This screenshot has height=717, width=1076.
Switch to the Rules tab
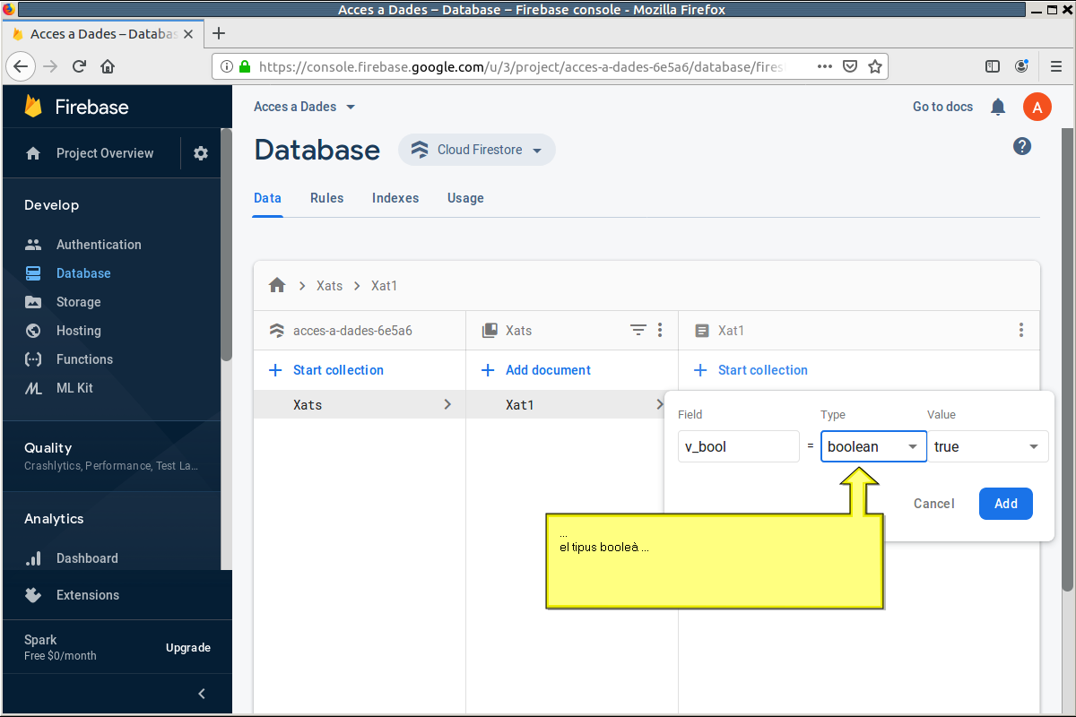click(326, 198)
